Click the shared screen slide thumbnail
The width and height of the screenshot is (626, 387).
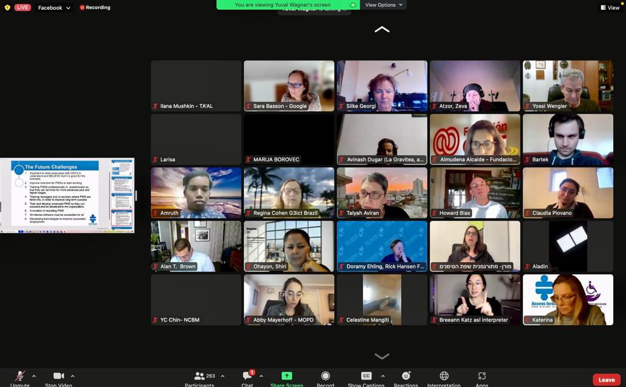[67, 195]
